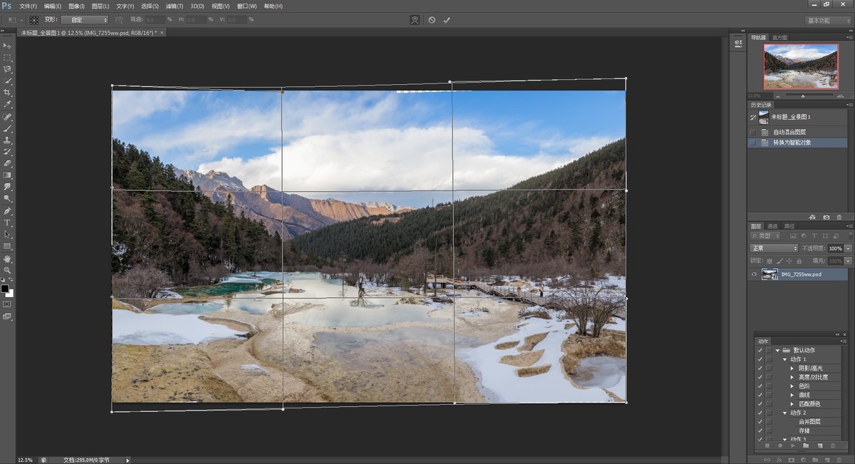Create new document from current history state

pyautogui.click(x=813, y=217)
